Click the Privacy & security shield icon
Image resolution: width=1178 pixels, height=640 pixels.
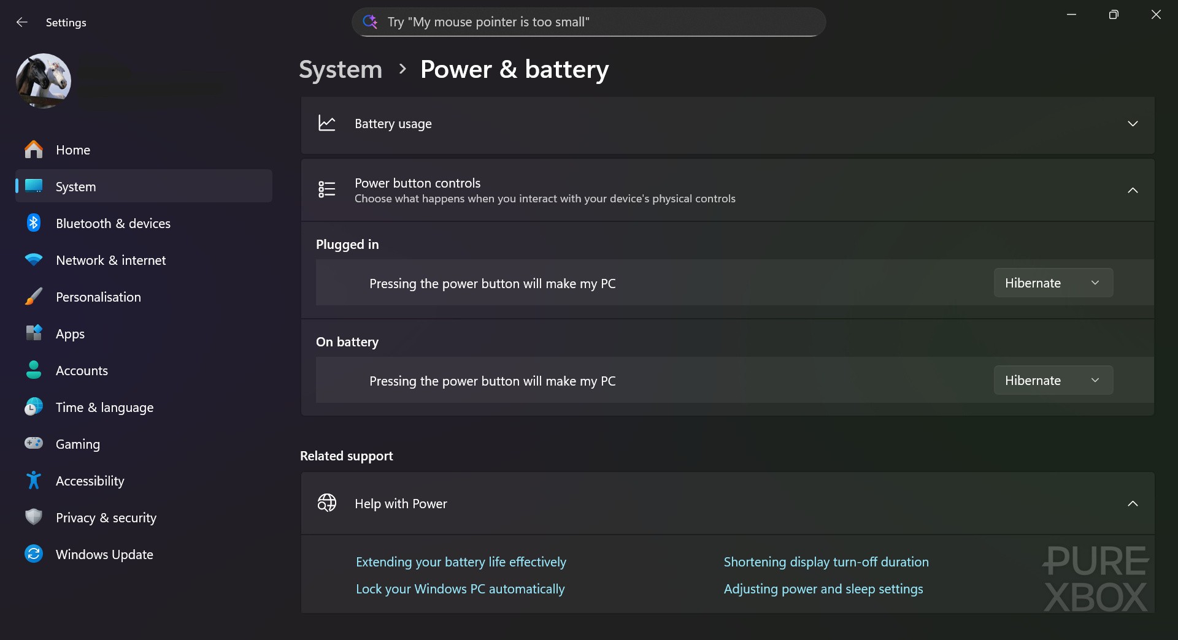point(34,517)
